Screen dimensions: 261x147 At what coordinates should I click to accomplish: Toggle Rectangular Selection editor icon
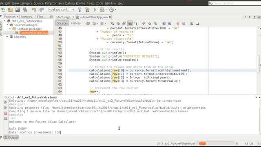[x=136, y=24]
